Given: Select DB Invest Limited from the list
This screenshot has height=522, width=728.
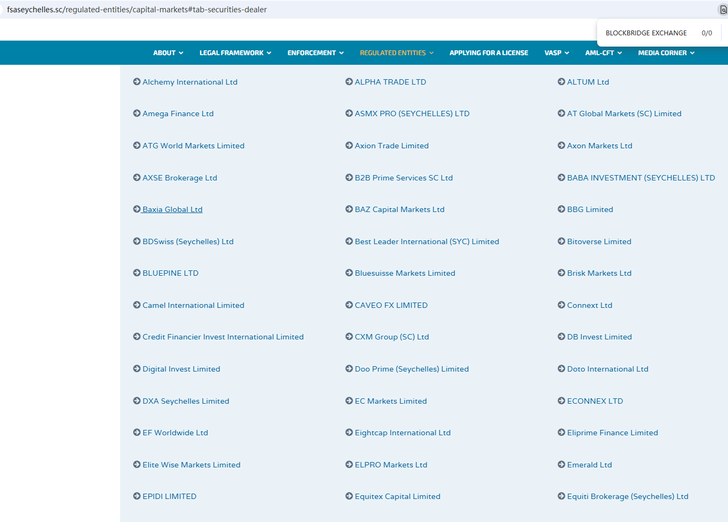Looking at the screenshot, I should pos(599,337).
